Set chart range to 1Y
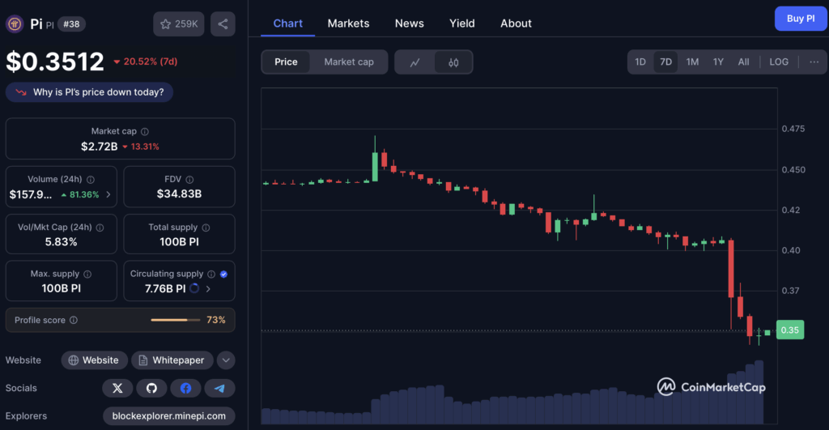Viewport: 829px width, 430px height. pos(718,62)
